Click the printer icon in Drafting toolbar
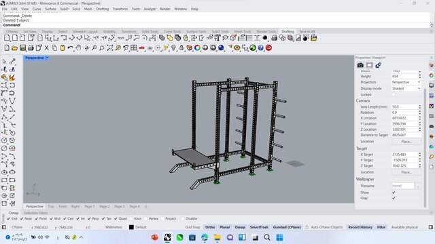 coord(274,38)
